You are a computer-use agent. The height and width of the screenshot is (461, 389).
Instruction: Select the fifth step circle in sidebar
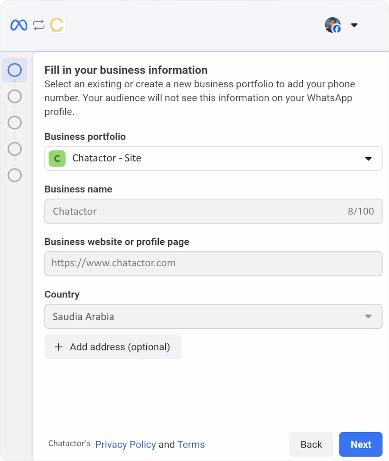tap(15, 175)
